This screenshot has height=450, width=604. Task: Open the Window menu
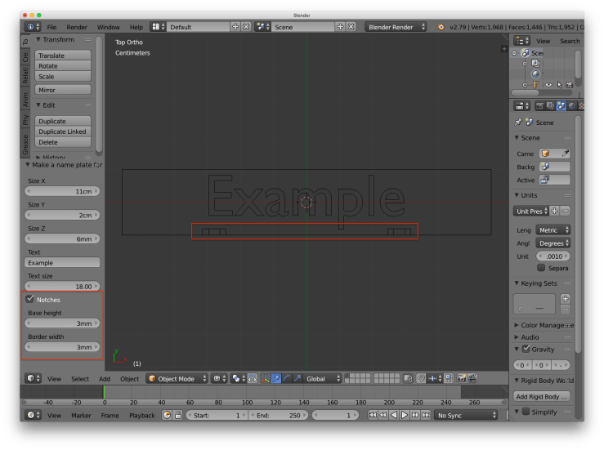click(x=108, y=27)
